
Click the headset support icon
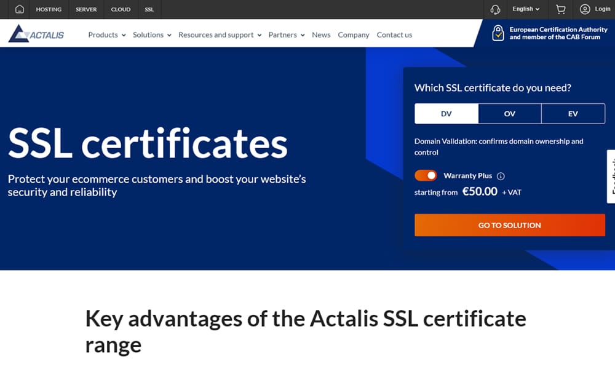pos(495,9)
